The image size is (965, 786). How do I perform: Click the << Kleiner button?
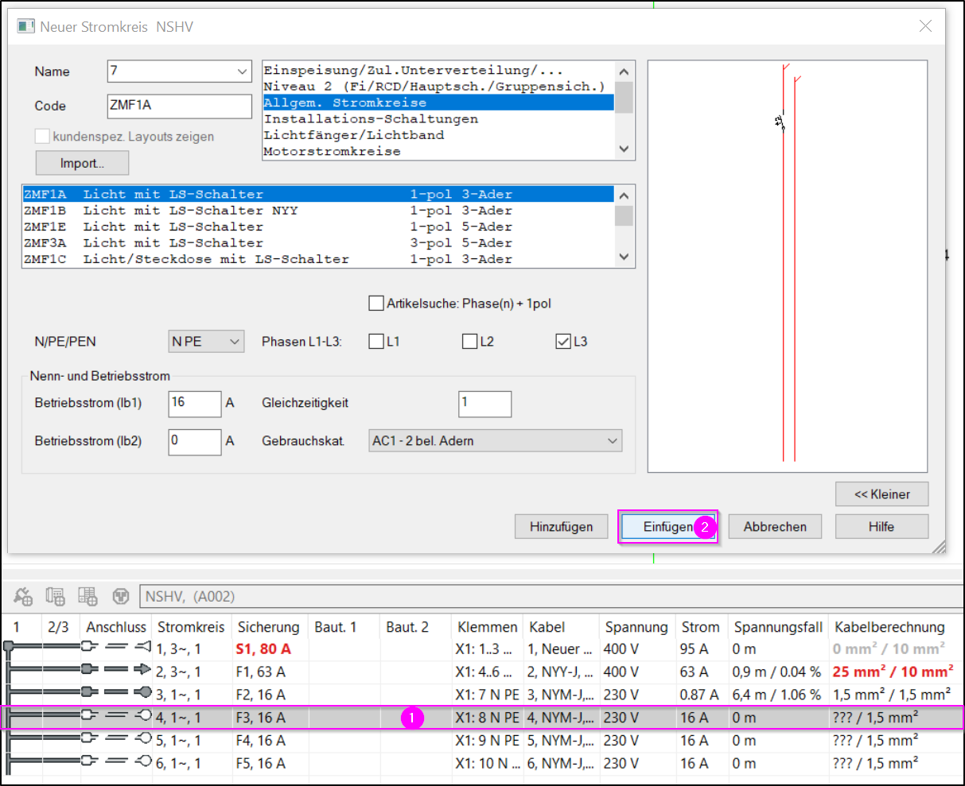point(881,494)
